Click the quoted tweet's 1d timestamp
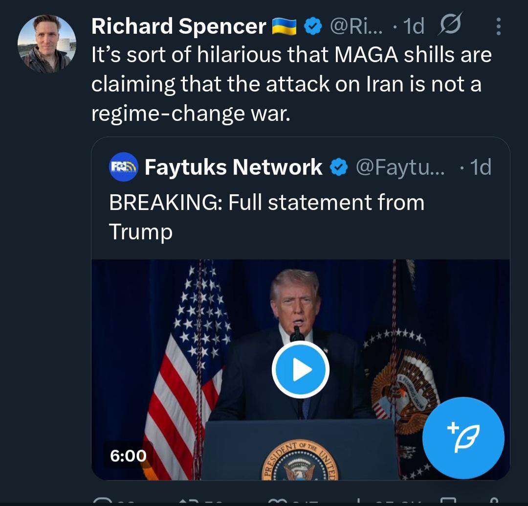Viewport: 528px width, 506px height. coord(480,167)
